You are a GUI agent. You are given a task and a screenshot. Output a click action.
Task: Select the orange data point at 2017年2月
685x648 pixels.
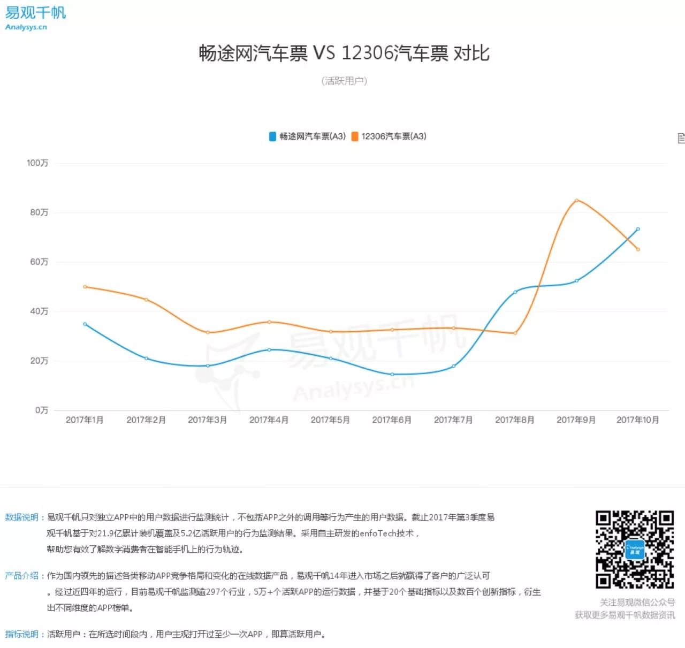pyautogui.click(x=146, y=300)
